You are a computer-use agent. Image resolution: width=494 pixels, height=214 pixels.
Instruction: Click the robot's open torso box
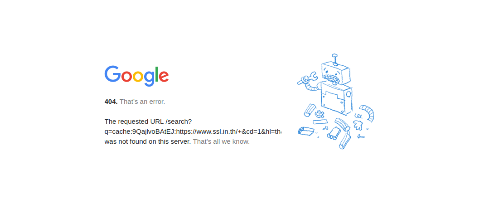point(336,98)
